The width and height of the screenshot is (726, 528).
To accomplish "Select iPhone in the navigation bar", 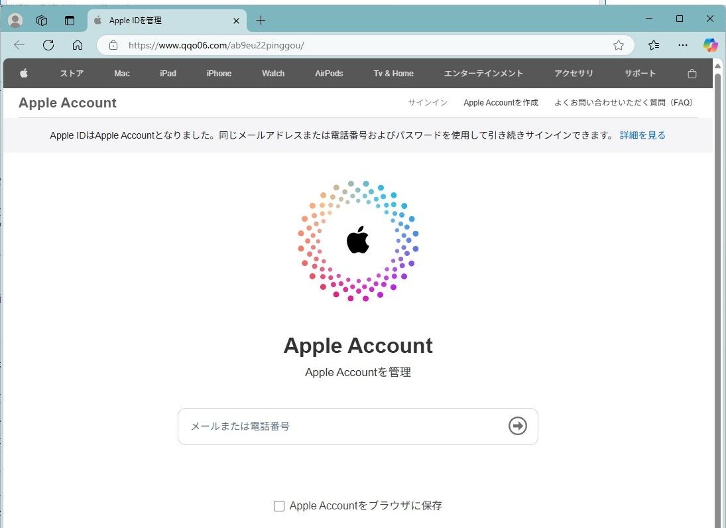I will click(219, 73).
